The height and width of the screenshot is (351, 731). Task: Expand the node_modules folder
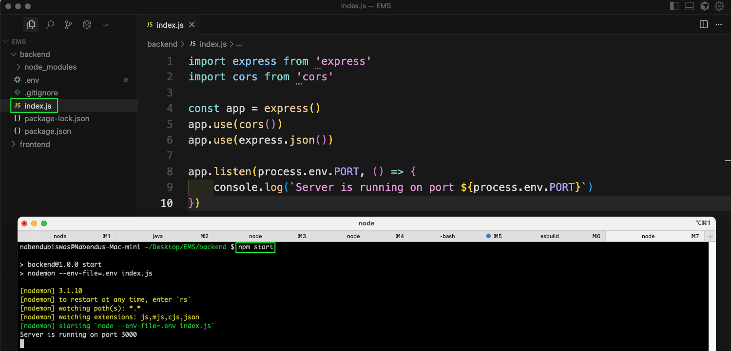coord(50,67)
